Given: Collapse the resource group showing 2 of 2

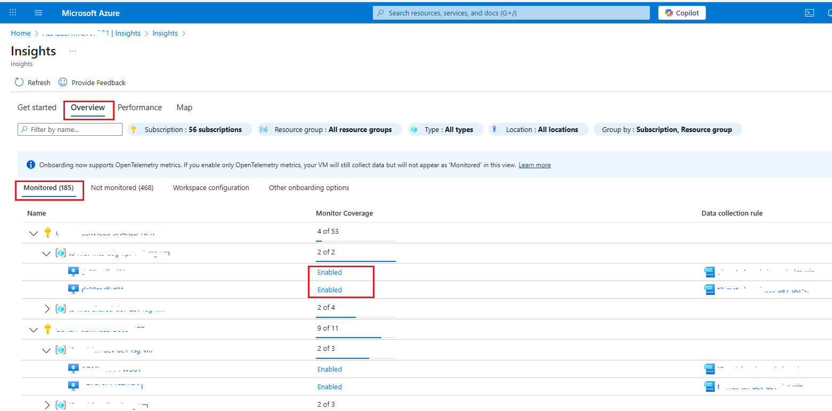Looking at the screenshot, I should pyautogui.click(x=46, y=253).
